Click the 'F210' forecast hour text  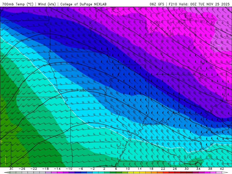pos(173,4)
